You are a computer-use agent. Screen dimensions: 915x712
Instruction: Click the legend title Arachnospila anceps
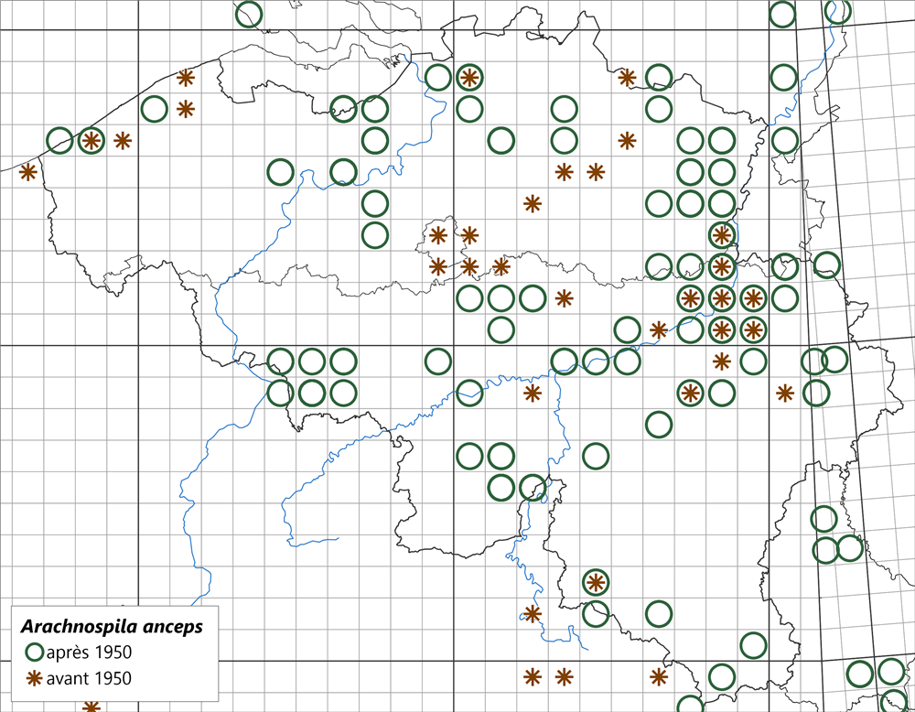(112, 627)
